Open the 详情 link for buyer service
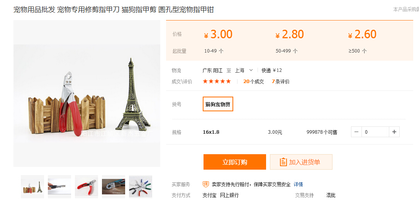This screenshot has height=211, width=419. (x=298, y=184)
